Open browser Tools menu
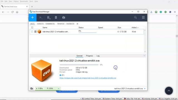Viewport: 178px width, 100px height. [x=31, y=1]
